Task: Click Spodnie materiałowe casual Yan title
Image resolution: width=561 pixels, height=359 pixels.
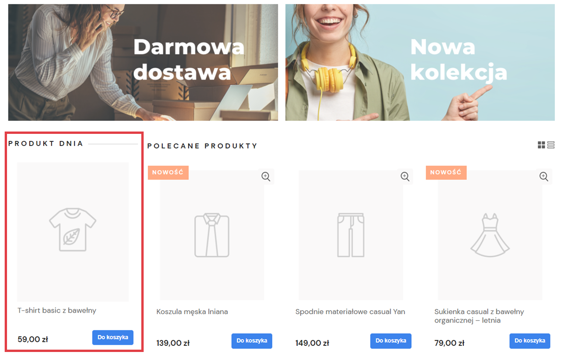Action: coord(350,312)
